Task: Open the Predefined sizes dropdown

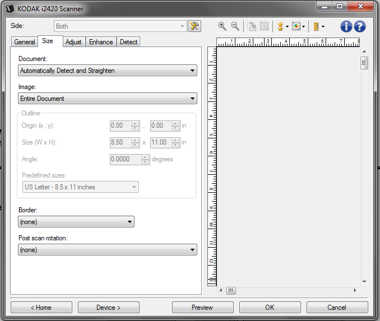Action: tap(81, 187)
